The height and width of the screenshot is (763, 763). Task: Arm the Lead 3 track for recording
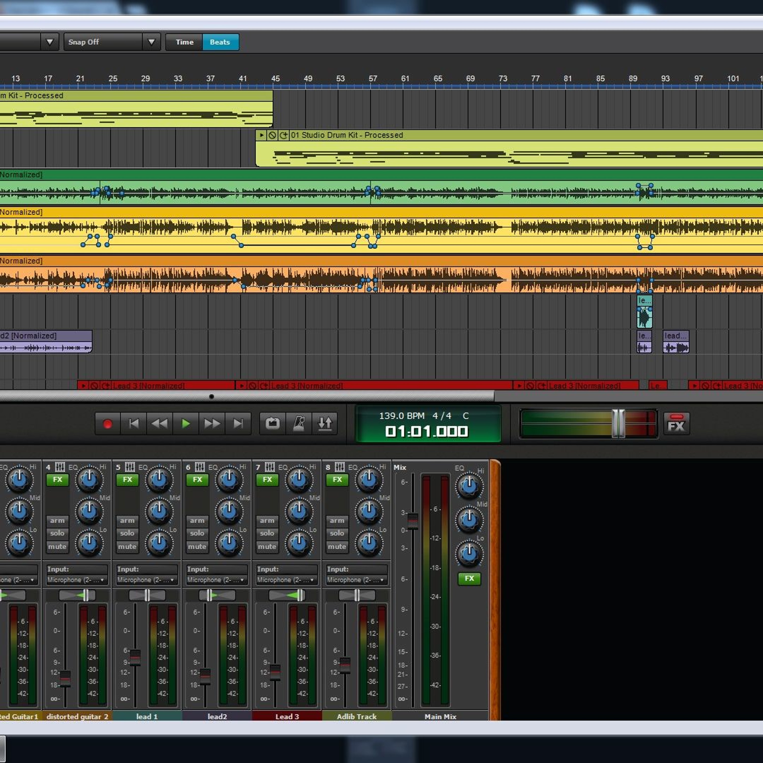click(x=267, y=521)
